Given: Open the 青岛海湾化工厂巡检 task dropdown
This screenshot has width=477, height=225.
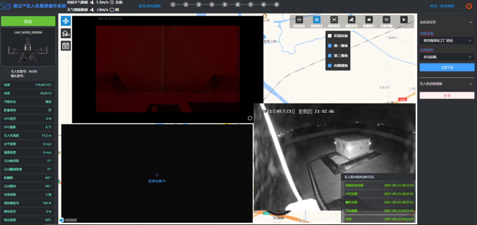Looking at the screenshot, I should click(447, 41).
